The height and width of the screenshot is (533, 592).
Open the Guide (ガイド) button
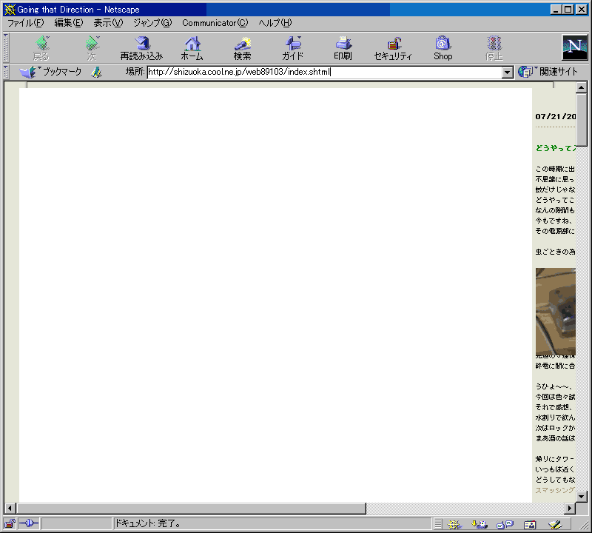292,48
